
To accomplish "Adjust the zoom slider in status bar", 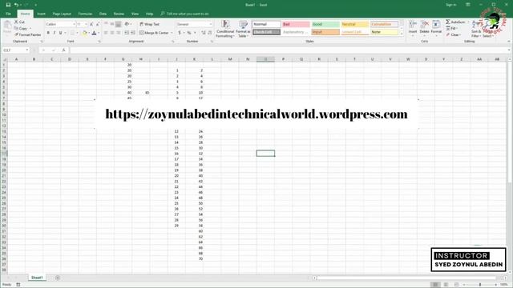I will pyautogui.click(x=480, y=285).
